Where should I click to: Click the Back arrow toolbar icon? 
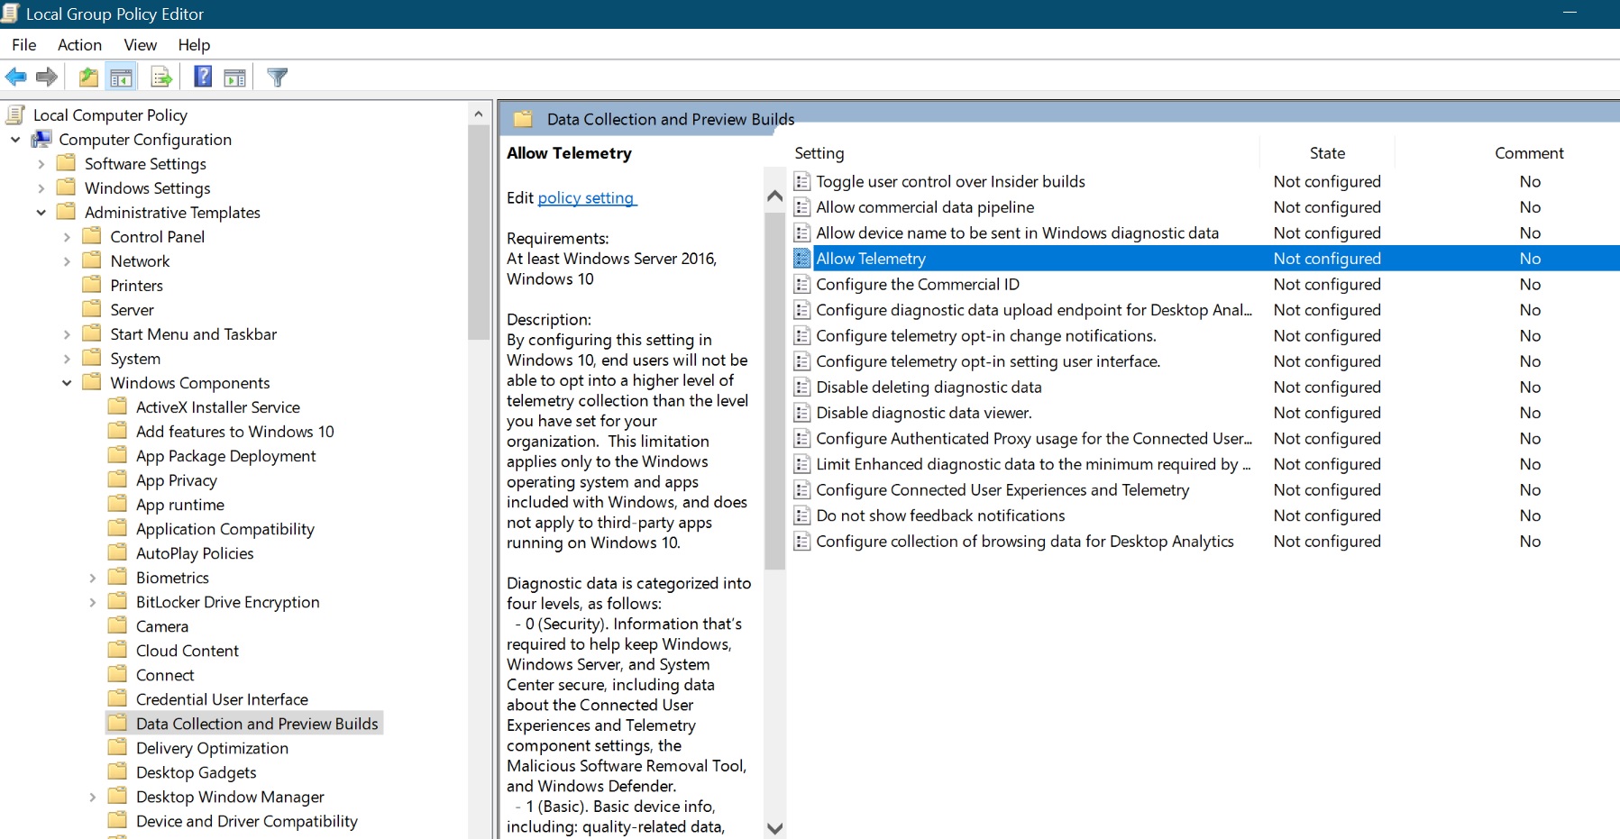pyautogui.click(x=16, y=78)
